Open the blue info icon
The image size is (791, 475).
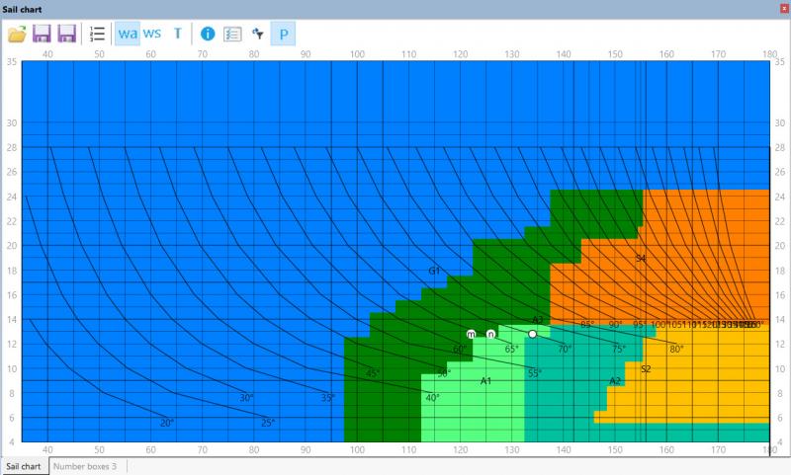click(x=208, y=34)
